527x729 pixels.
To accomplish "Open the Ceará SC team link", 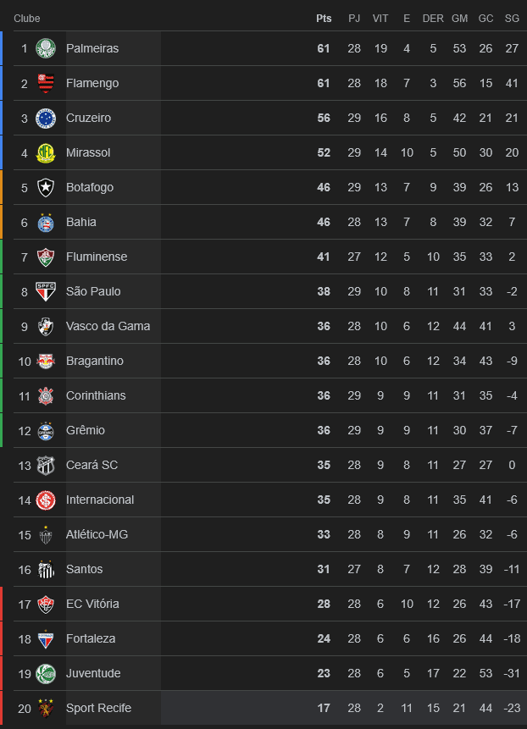I will [x=92, y=465].
